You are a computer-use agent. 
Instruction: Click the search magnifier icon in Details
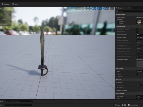pyautogui.click(x=117, y=11)
